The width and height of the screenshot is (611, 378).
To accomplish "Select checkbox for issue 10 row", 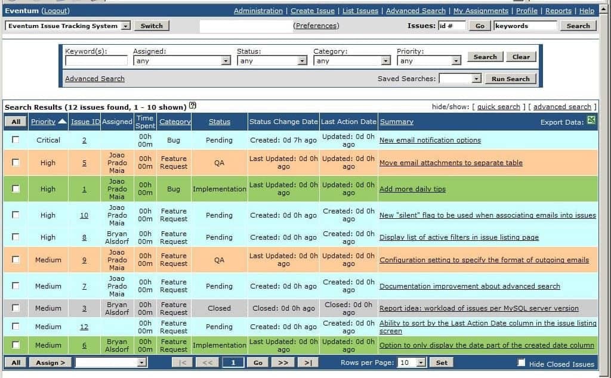I will (x=16, y=215).
